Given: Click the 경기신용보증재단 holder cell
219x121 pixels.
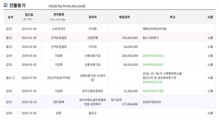Looking at the screenshot, I should pos(93,91).
